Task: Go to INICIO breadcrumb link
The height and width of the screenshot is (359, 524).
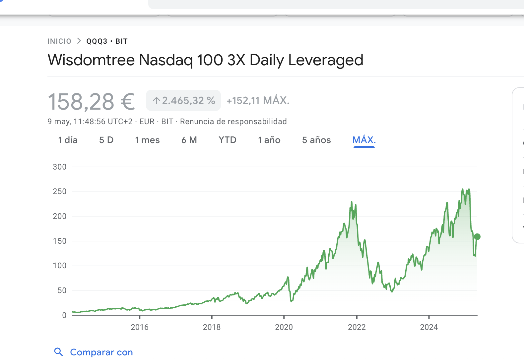Action: [x=59, y=41]
